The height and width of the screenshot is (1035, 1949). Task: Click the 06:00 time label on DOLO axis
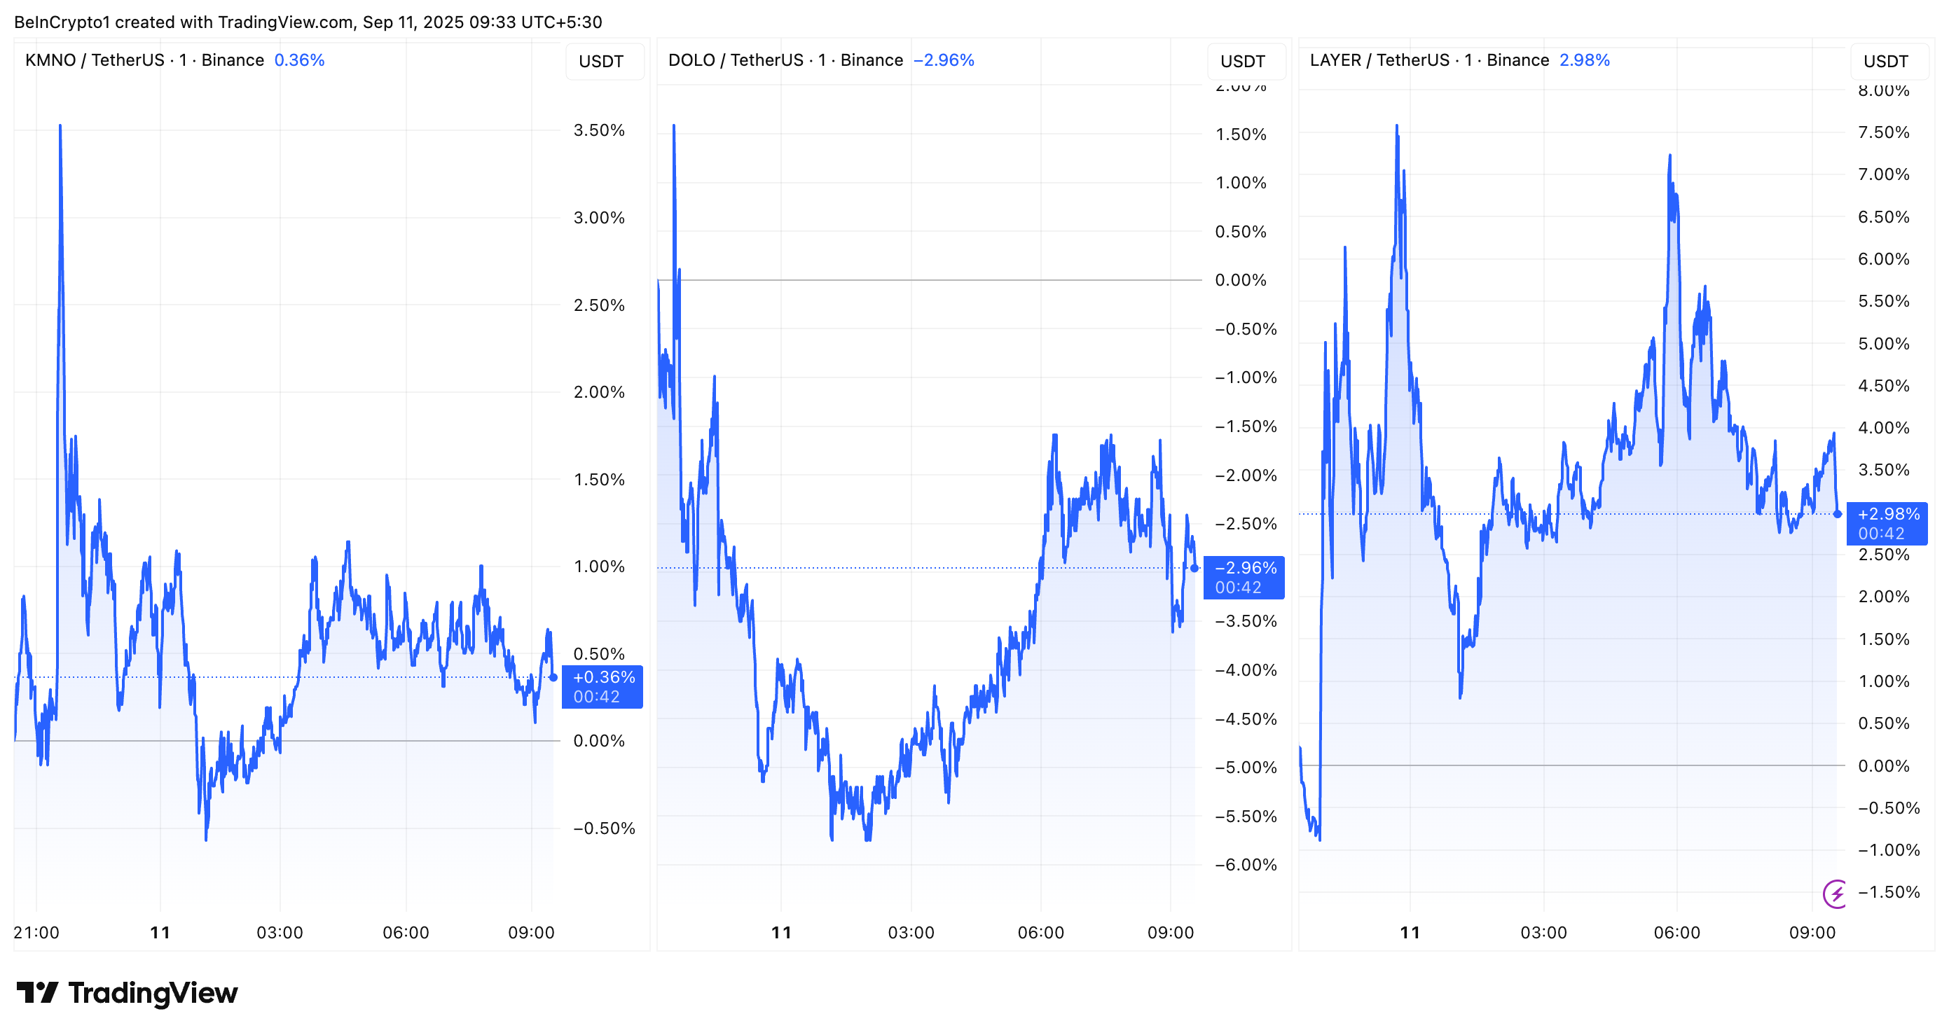[1040, 932]
